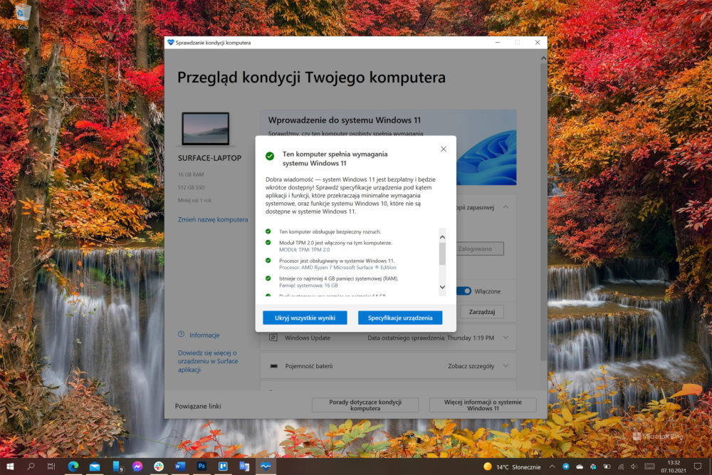Screen dimensions: 712x475
Task: Collapse the kopii zapasowej section chevron
Action: pos(506,207)
